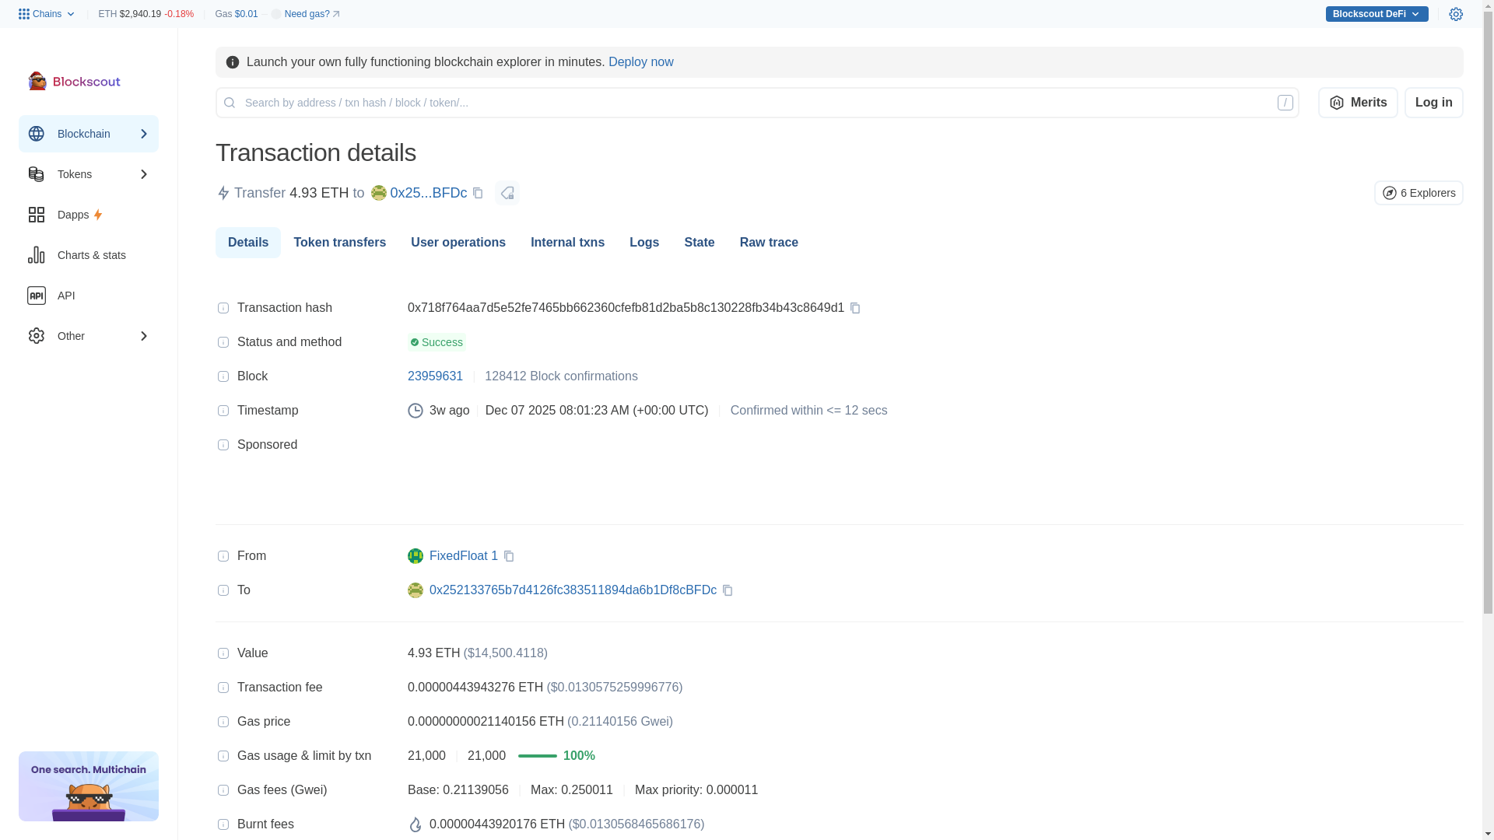
Task: Click the gas usage 100% progress bar
Action: point(538,756)
